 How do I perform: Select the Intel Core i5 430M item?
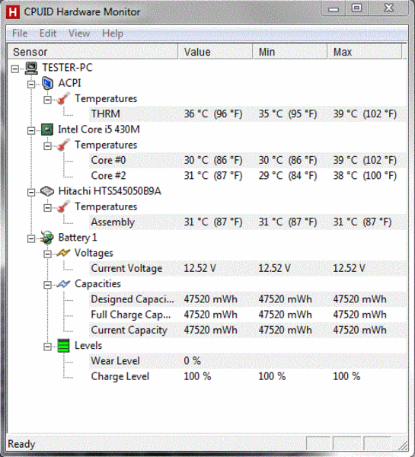coord(99,129)
